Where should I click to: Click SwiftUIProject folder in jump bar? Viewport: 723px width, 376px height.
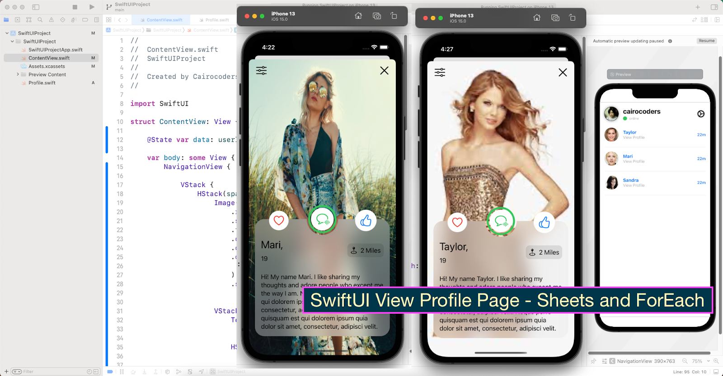click(x=164, y=30)
